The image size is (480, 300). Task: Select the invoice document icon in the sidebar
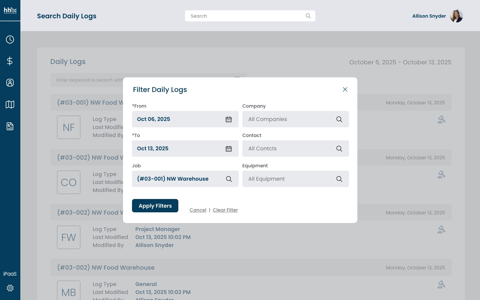click(x=10, y=126)
